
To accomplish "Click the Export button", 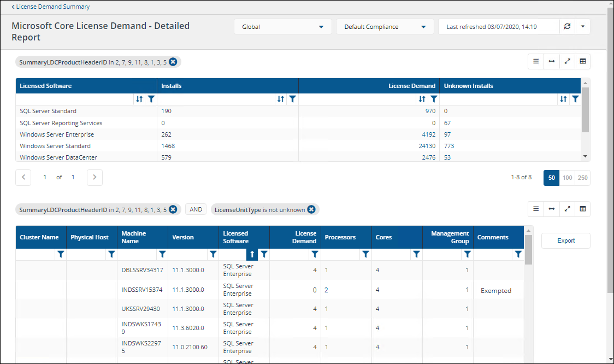I will [565, 240].
